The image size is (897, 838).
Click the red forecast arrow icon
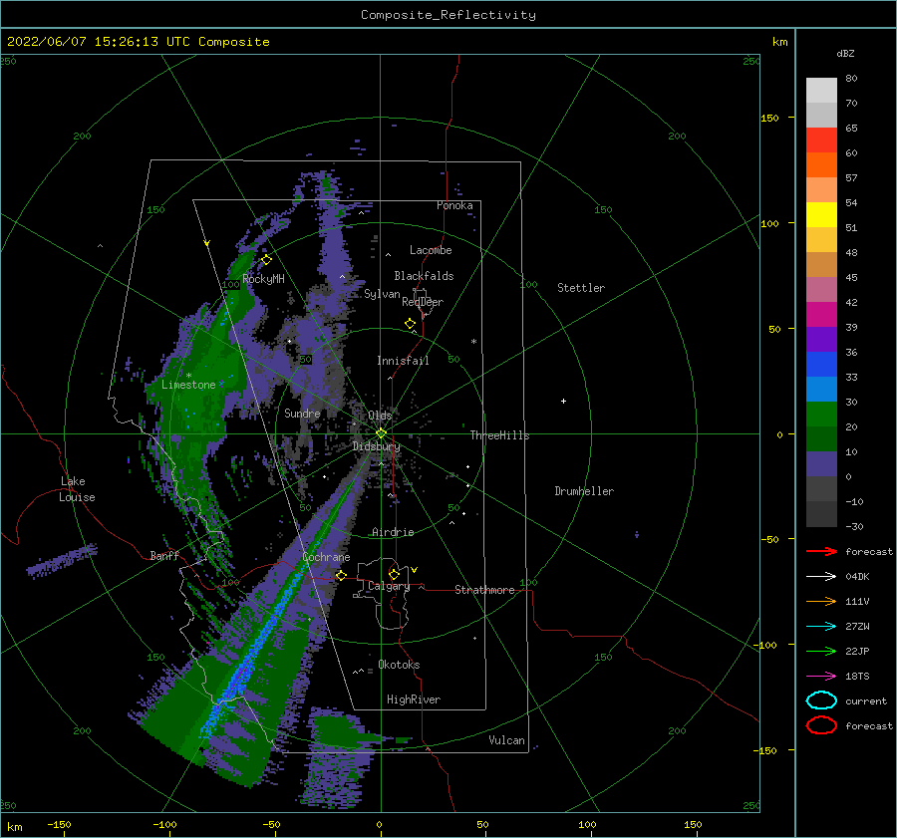pyautogui.click(x=821, y=551)
